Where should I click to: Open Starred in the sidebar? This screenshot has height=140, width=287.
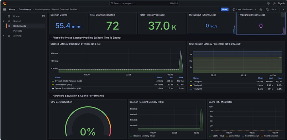[17, 21]
